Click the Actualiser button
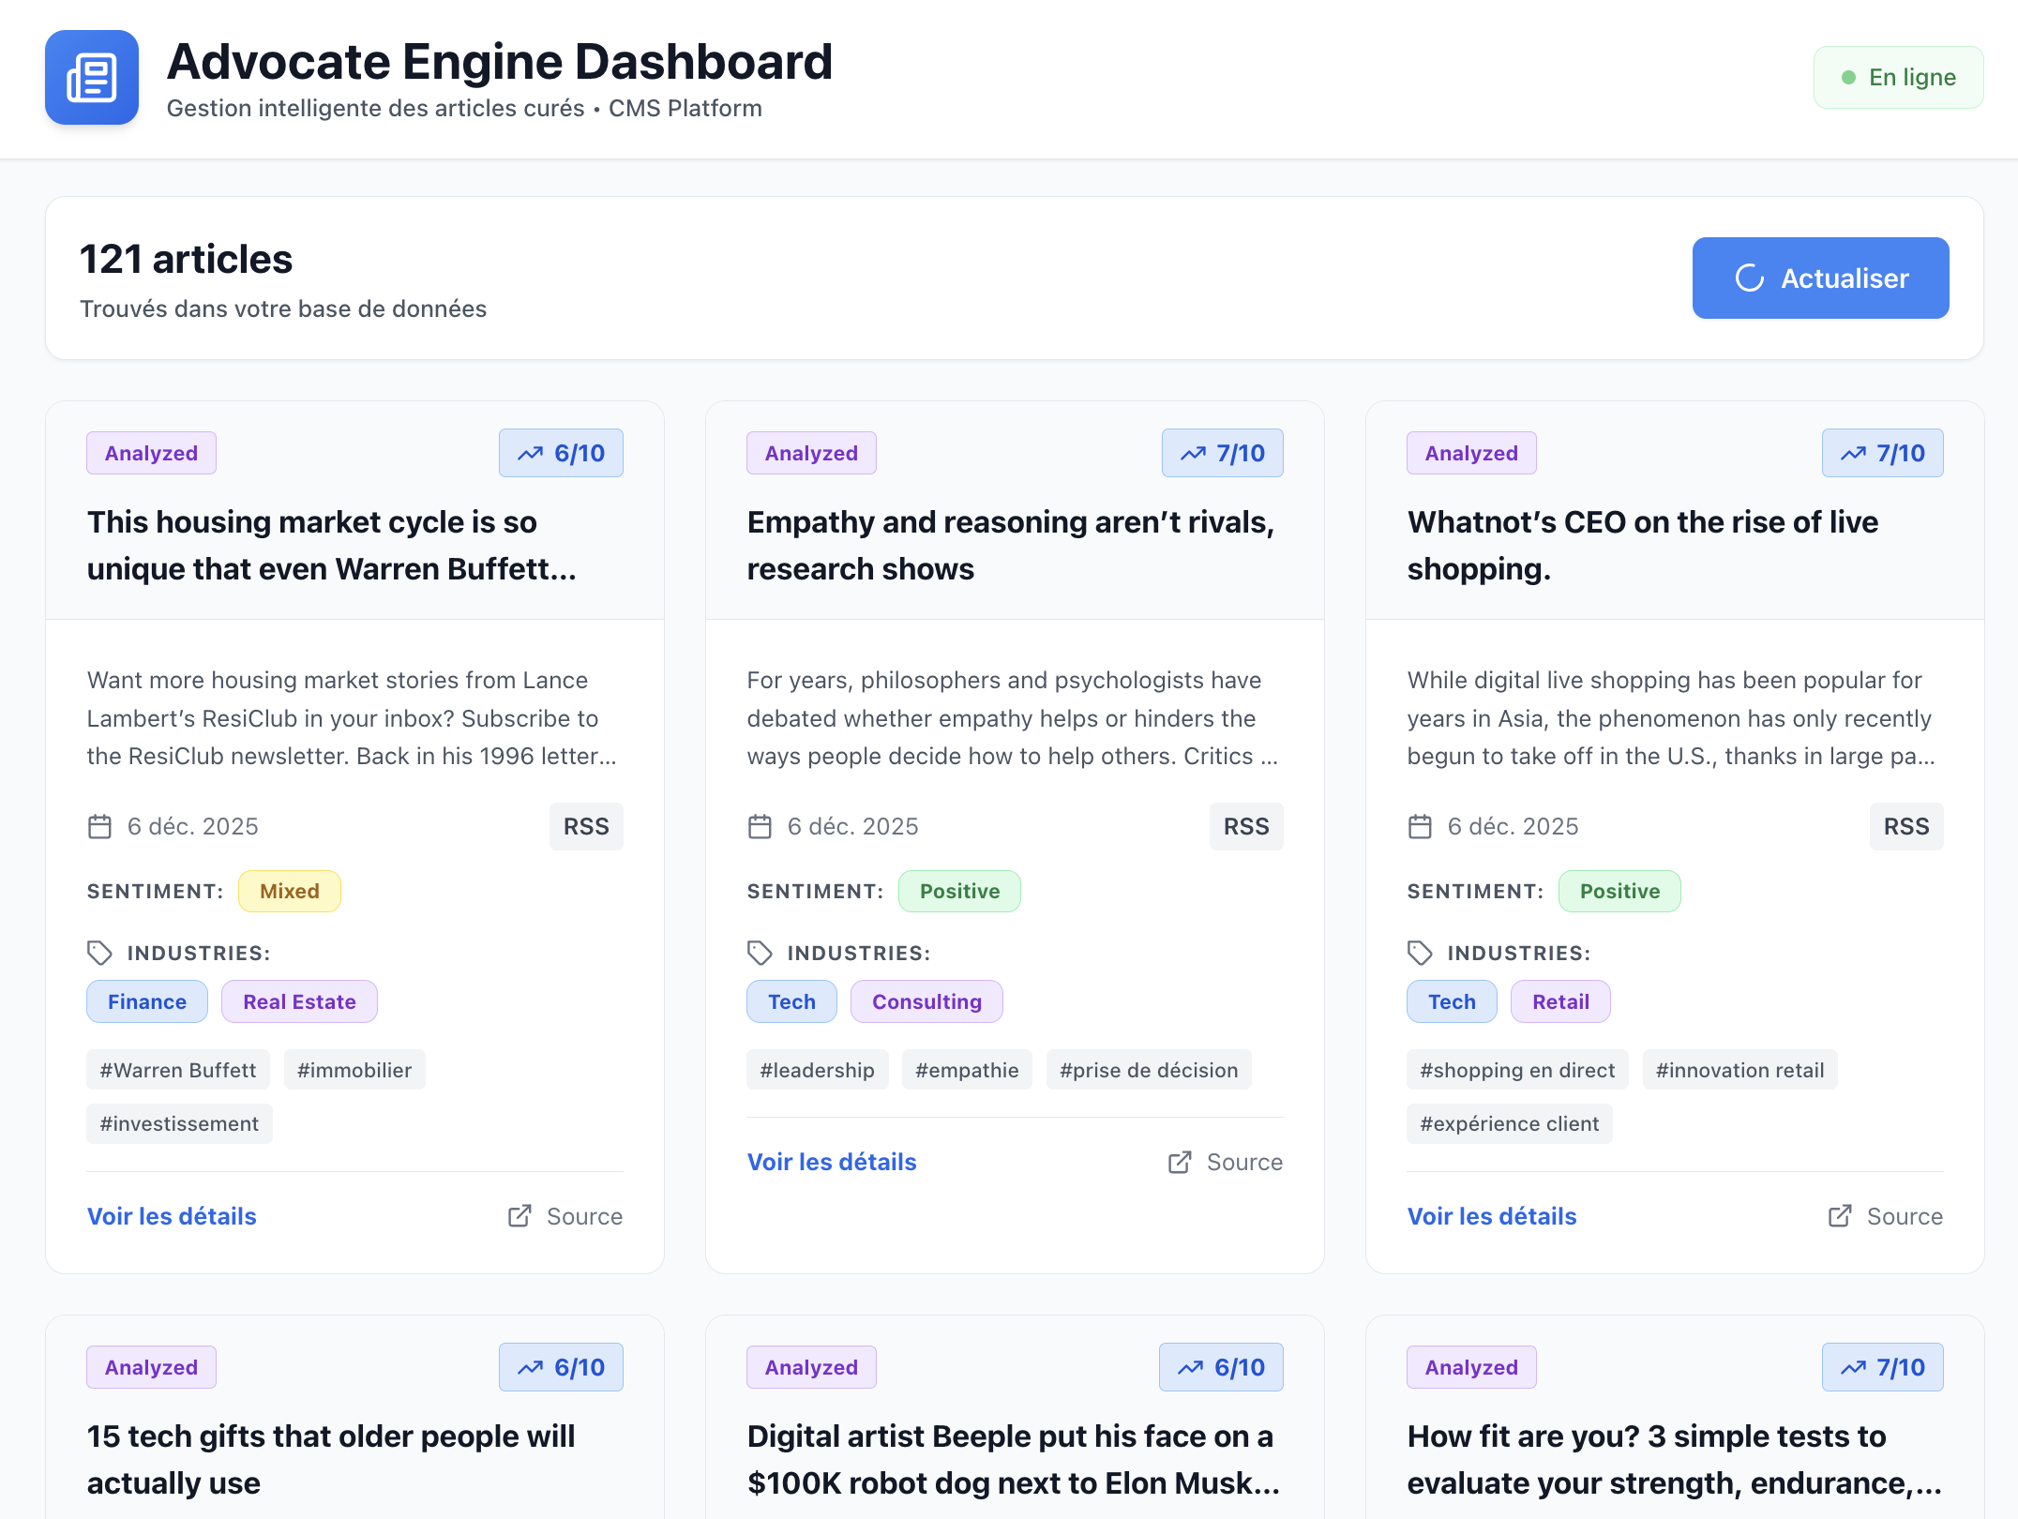The image size is (2018, 1519). coord(1819,278)
